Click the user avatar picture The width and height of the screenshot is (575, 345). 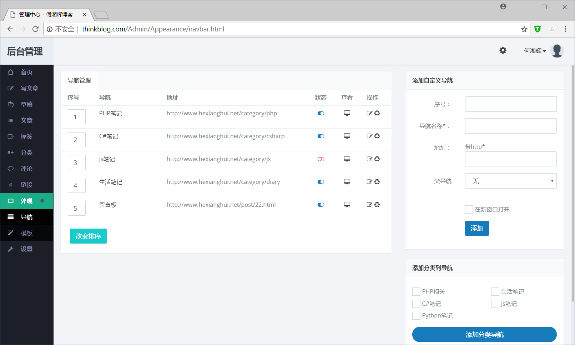coord(557,51)
